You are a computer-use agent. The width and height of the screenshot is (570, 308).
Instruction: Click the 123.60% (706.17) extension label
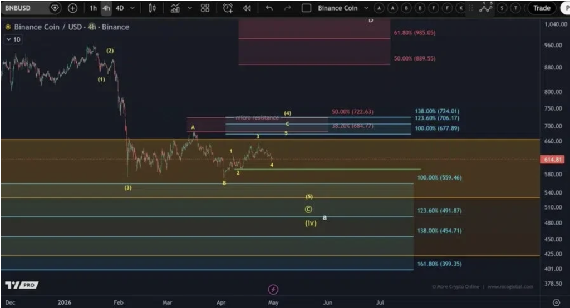pos(437,118)
